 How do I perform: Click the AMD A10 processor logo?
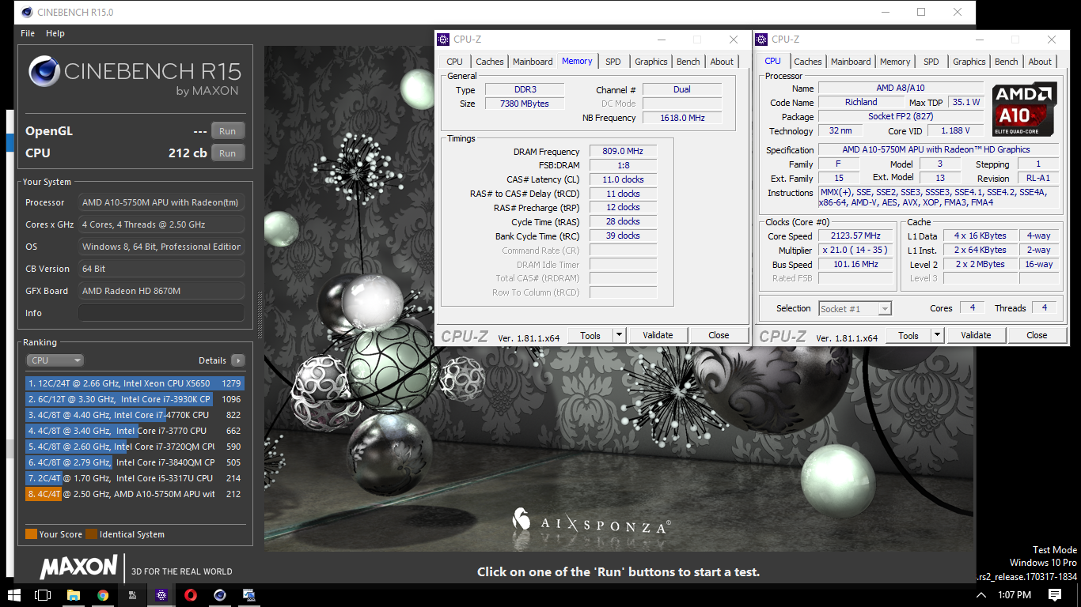[1025, 109]
